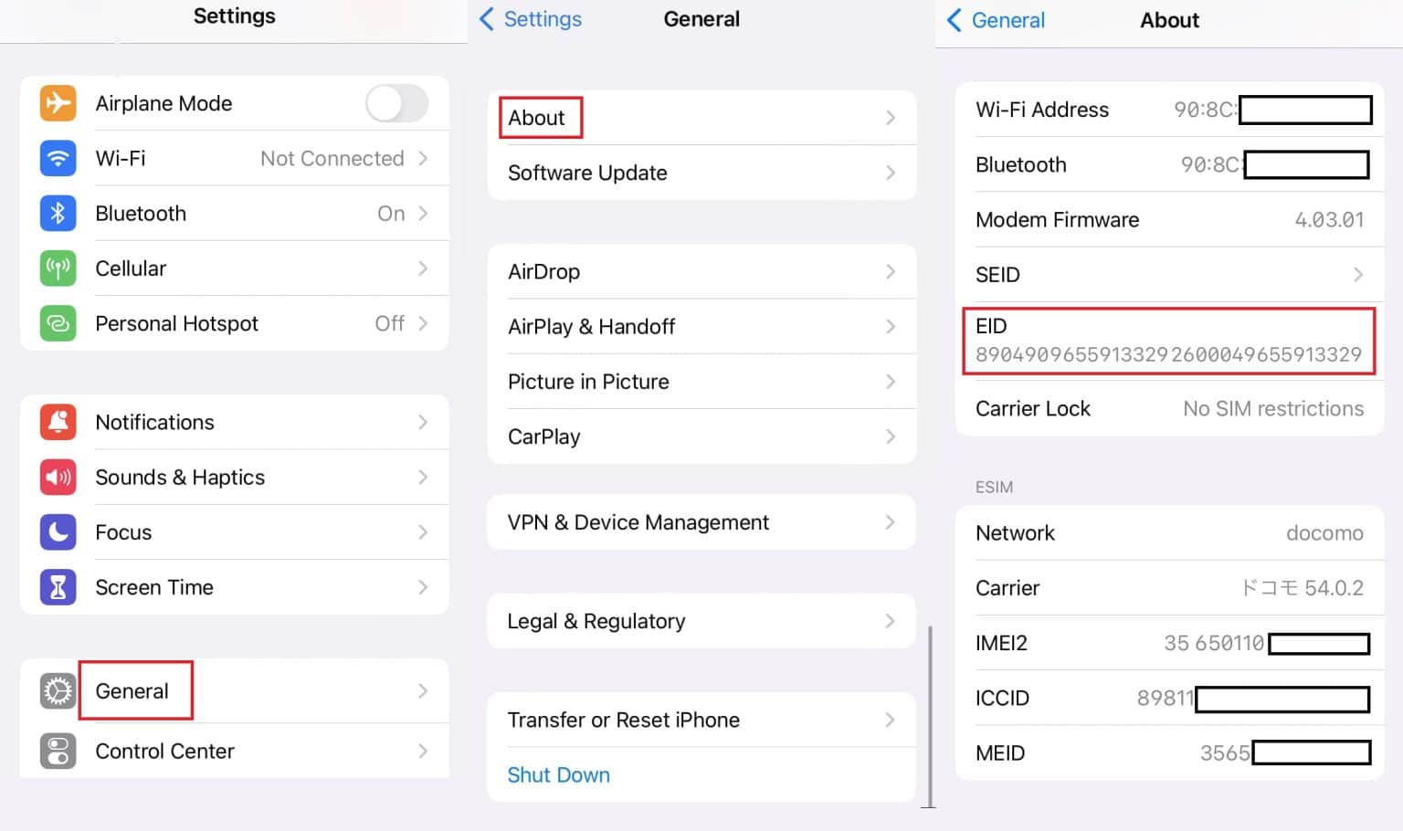Open the Bluetooth settings icon
The height and width of the screenshot is (831, 1403).
point(58,213)
